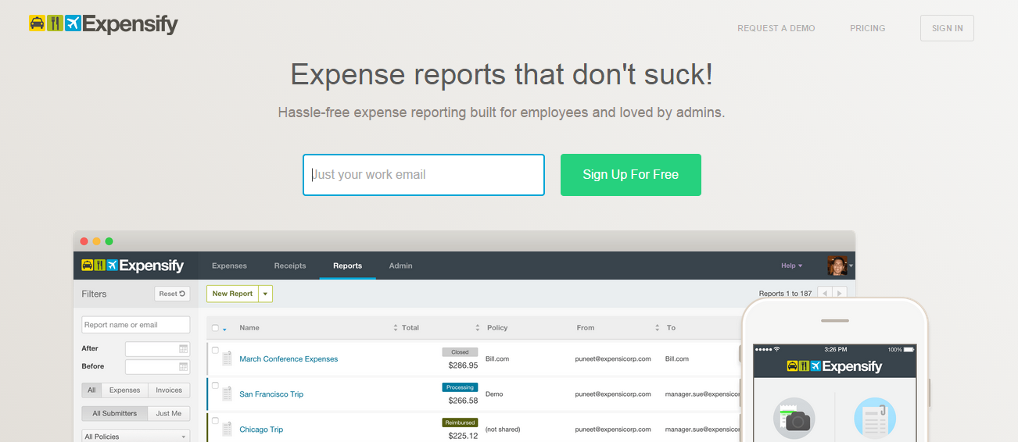Tick the Chicago Trip report checkbox
The height and width of the screenshot is (442, 1018).
215,421
